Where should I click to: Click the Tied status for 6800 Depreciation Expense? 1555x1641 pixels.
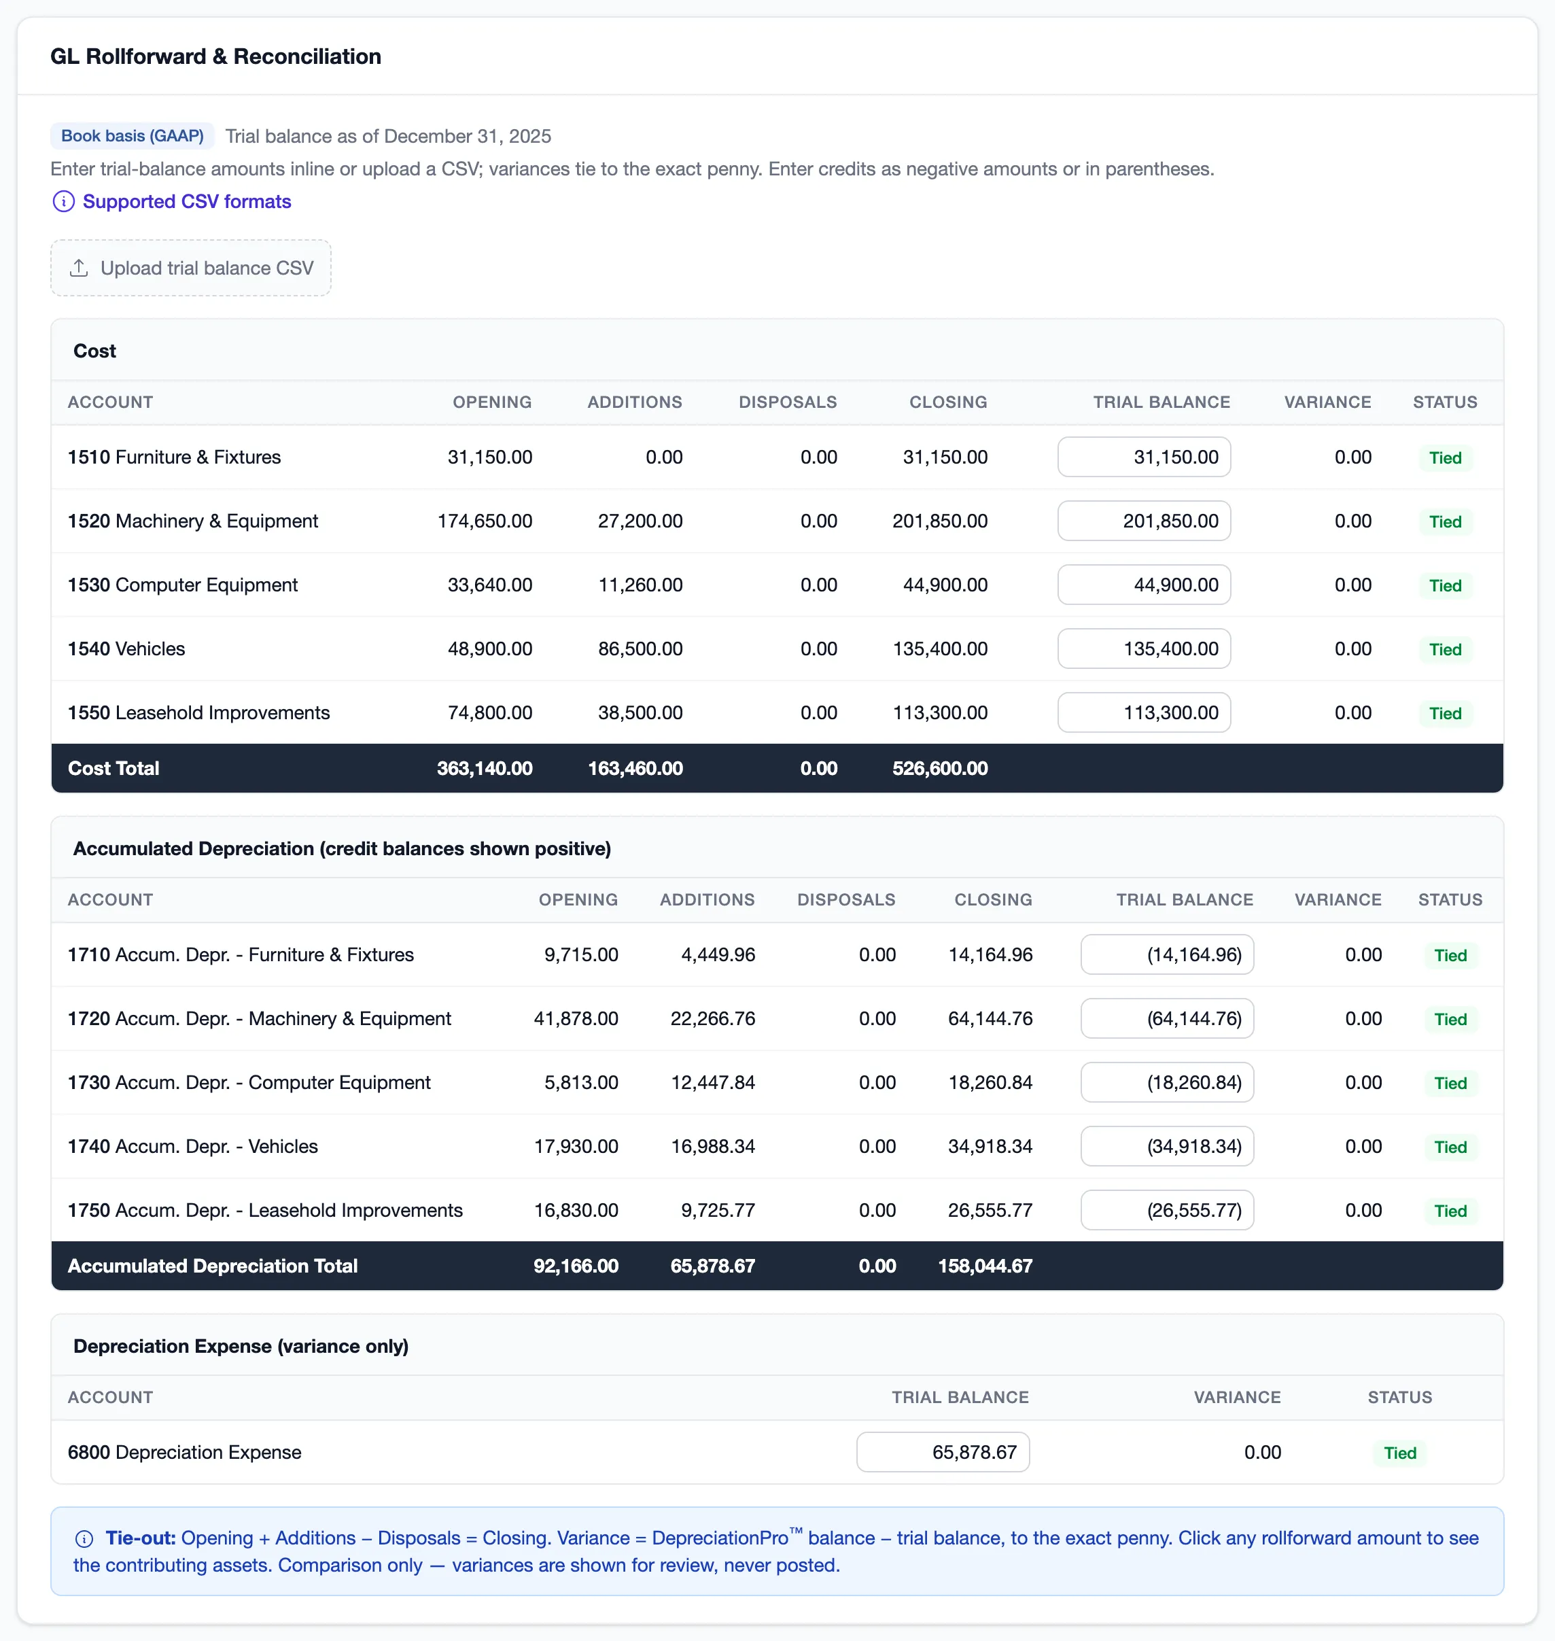(1399, 1453)
